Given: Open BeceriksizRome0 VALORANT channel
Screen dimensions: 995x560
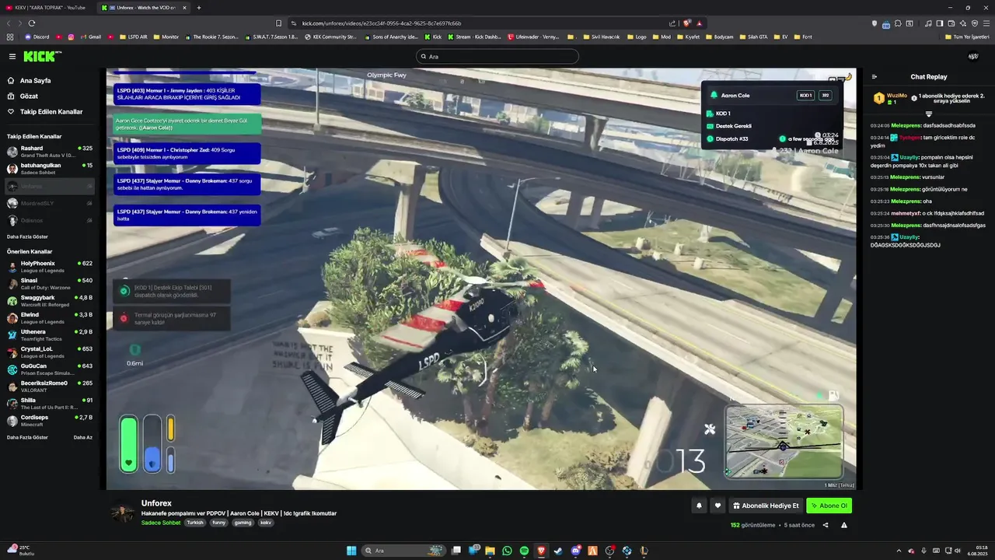Looking at the screenshot, I should pos(50,387).
